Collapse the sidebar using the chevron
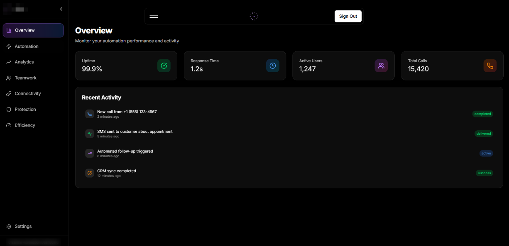 coord(61,9)
